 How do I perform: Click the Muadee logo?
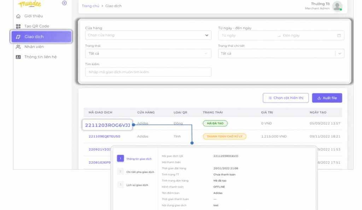(30, 4)
